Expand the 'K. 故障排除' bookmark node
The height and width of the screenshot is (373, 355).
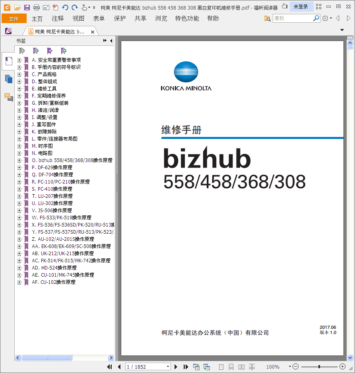click(19, 132)
